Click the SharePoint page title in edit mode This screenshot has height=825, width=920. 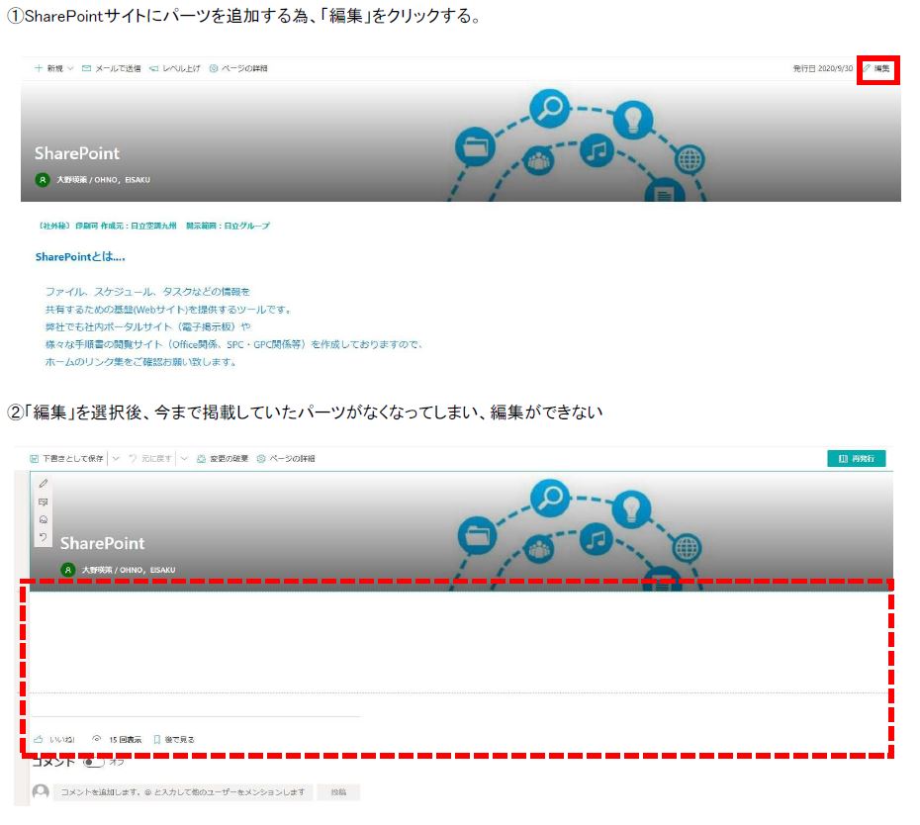pyautogui.click(x=102, y=543)
